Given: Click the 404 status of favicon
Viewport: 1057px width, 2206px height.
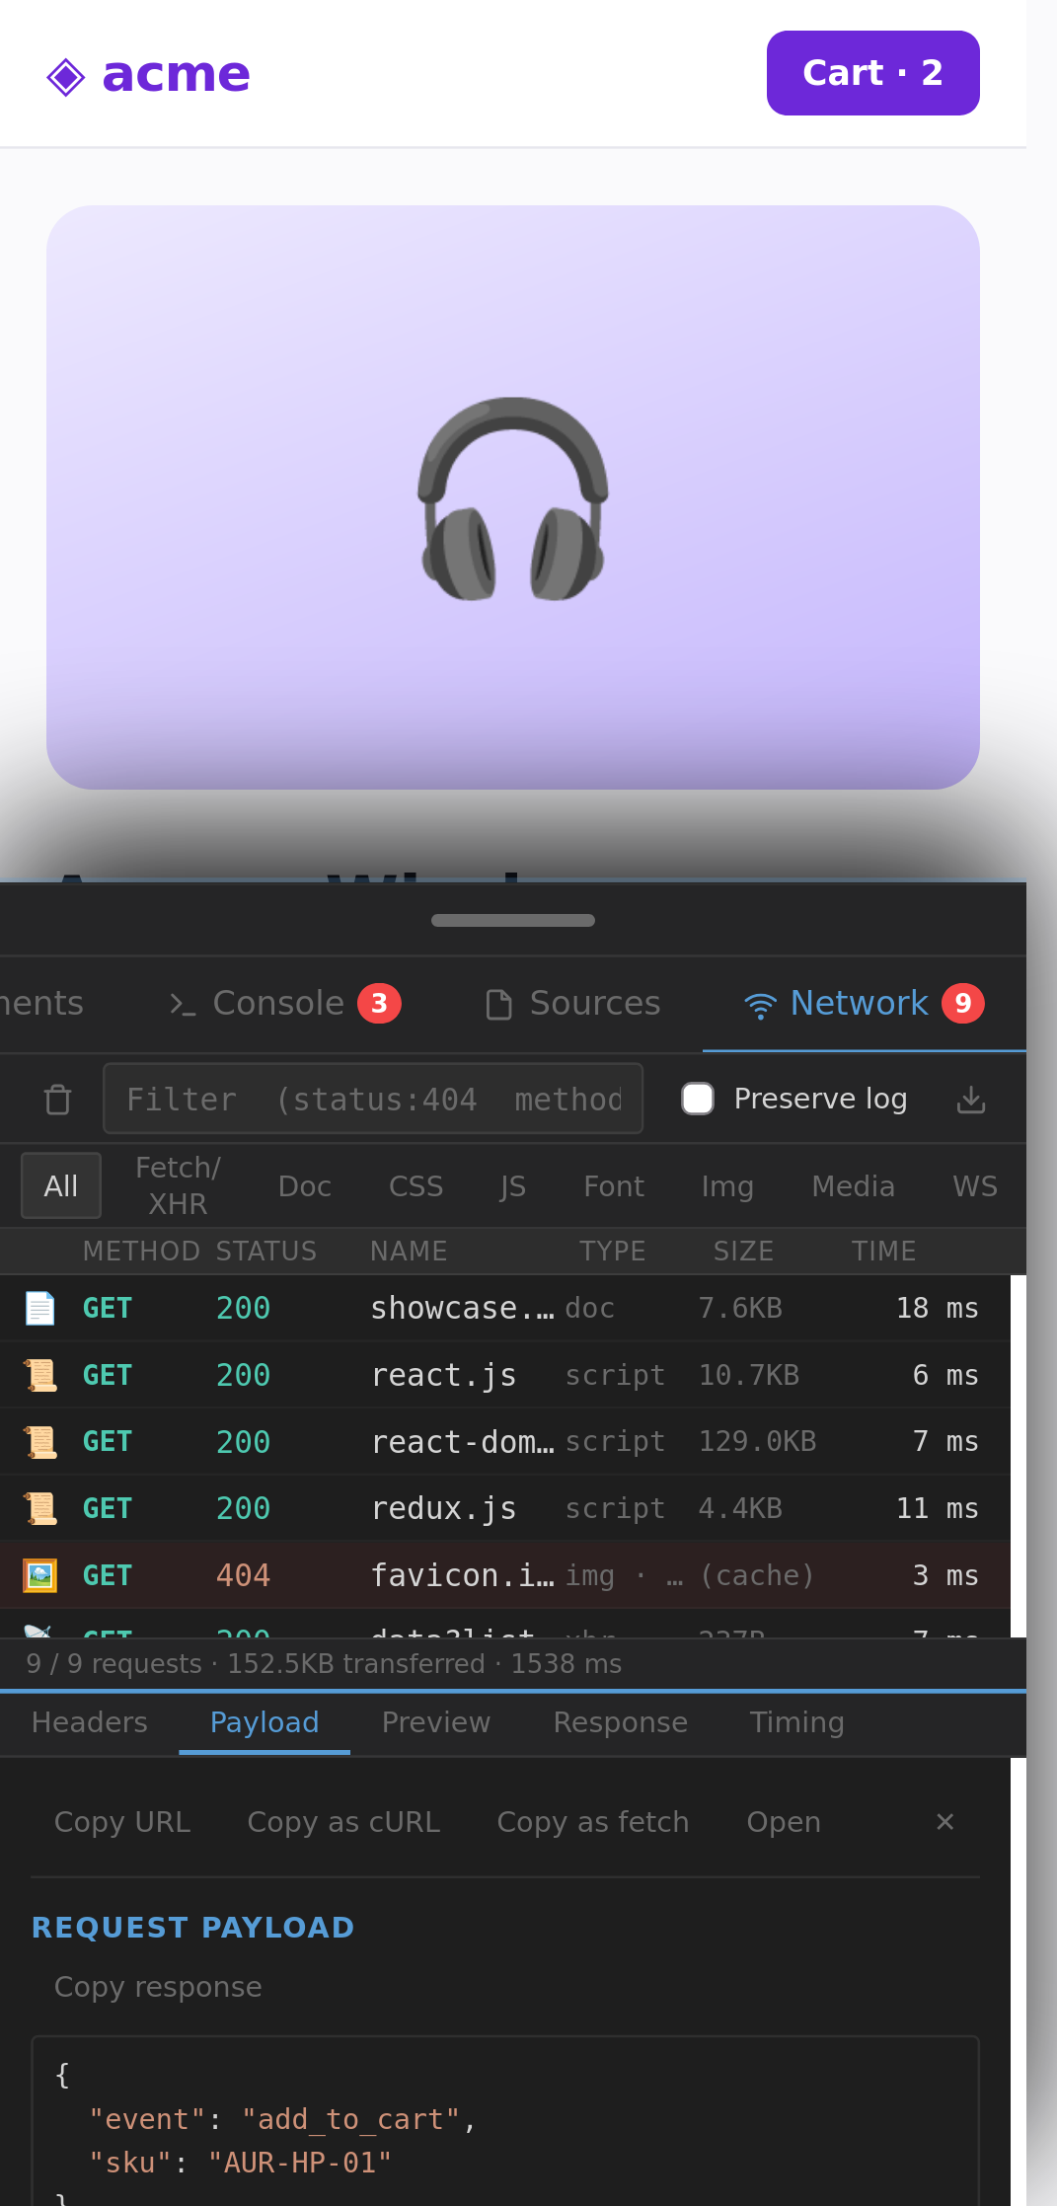Looking at the screenshot, I should (243, 1575).
